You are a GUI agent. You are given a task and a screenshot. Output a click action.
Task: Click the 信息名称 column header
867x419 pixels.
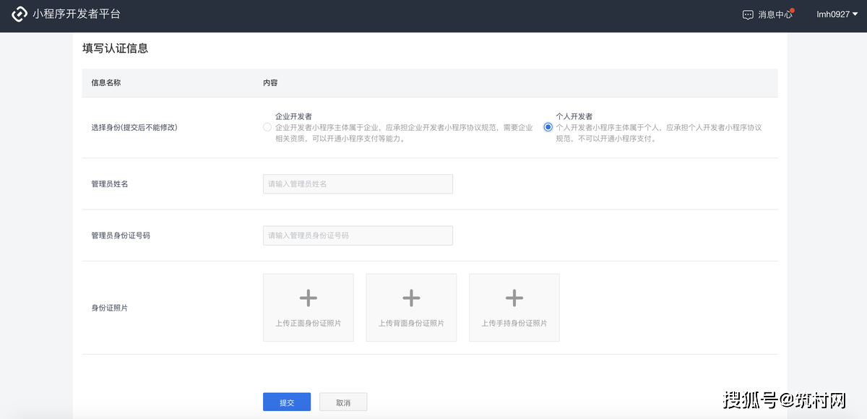(105, 83)
